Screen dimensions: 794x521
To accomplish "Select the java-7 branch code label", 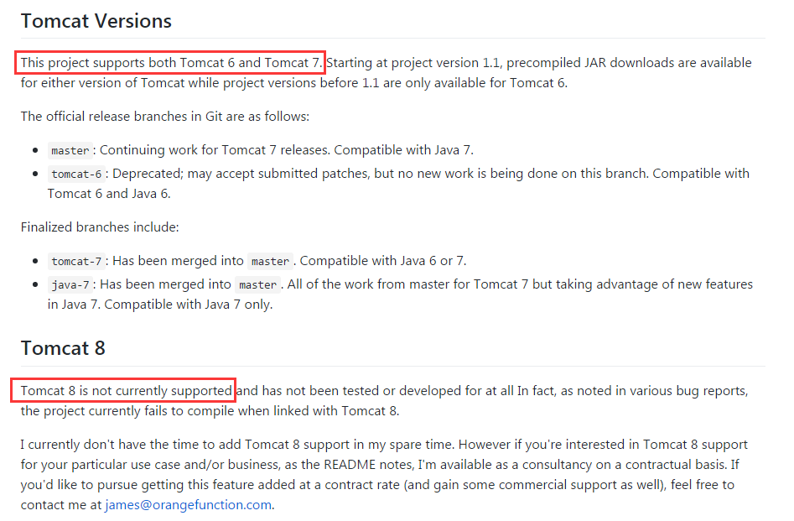I will [70, 284].
